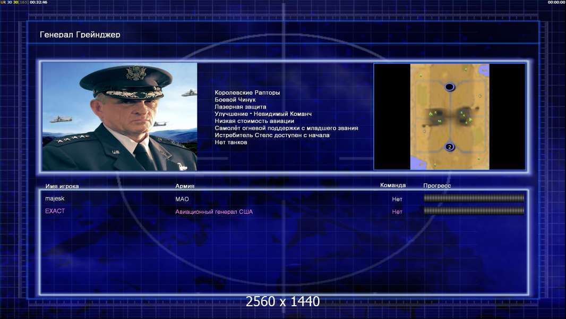This screenshot has height=319, width=566.
Task: Click the 'Прогресс' column header
Action: pos(437,186)
